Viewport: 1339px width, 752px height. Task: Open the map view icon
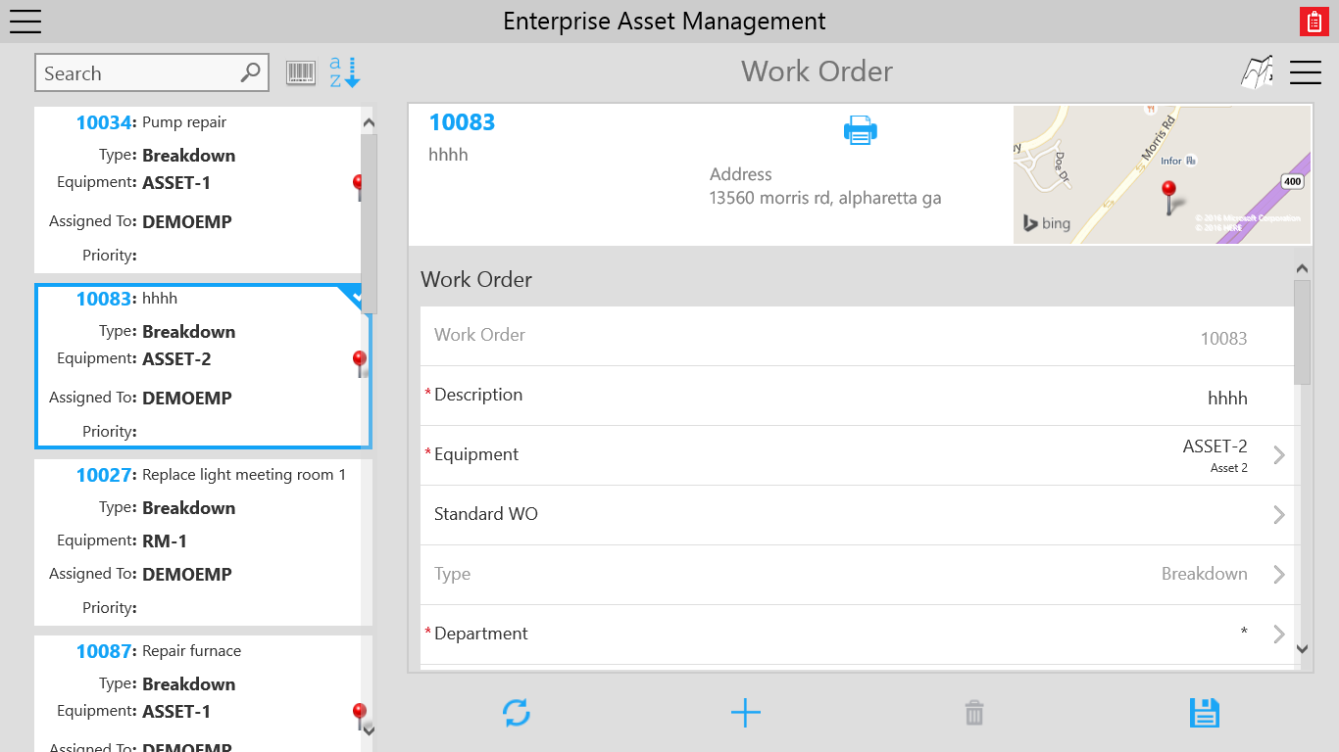coord(1257,72)
